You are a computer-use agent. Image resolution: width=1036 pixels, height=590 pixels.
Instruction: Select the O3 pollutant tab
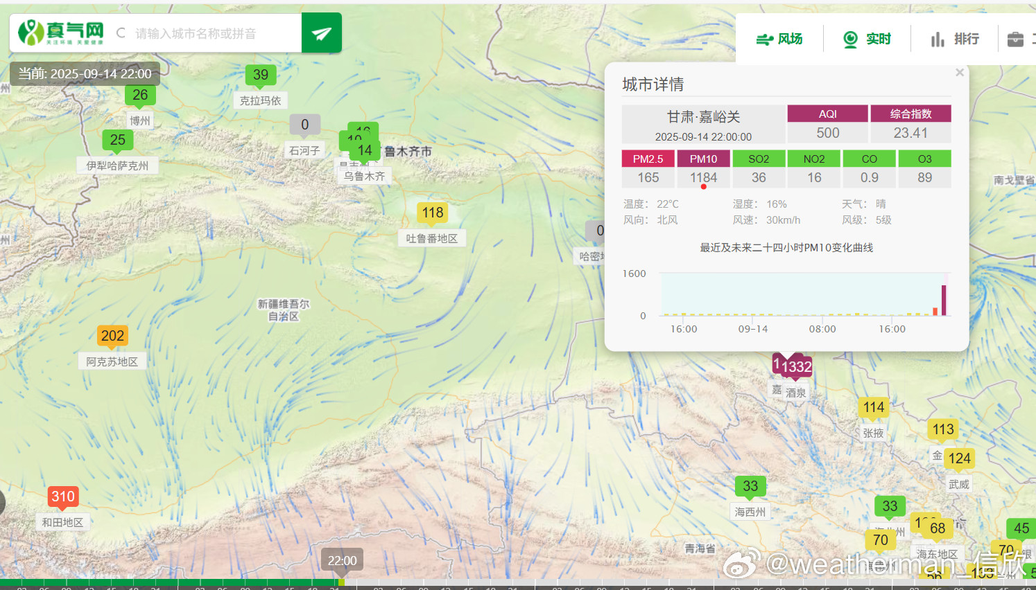point(925,159)
